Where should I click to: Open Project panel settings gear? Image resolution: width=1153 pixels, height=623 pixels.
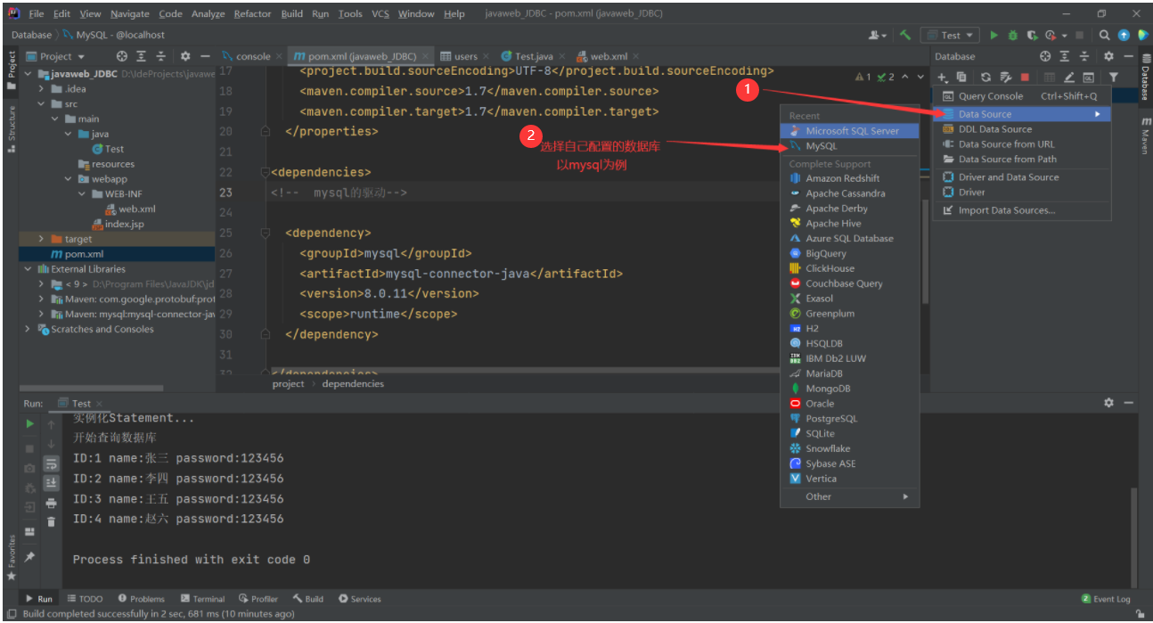click(x=185, y=56)
